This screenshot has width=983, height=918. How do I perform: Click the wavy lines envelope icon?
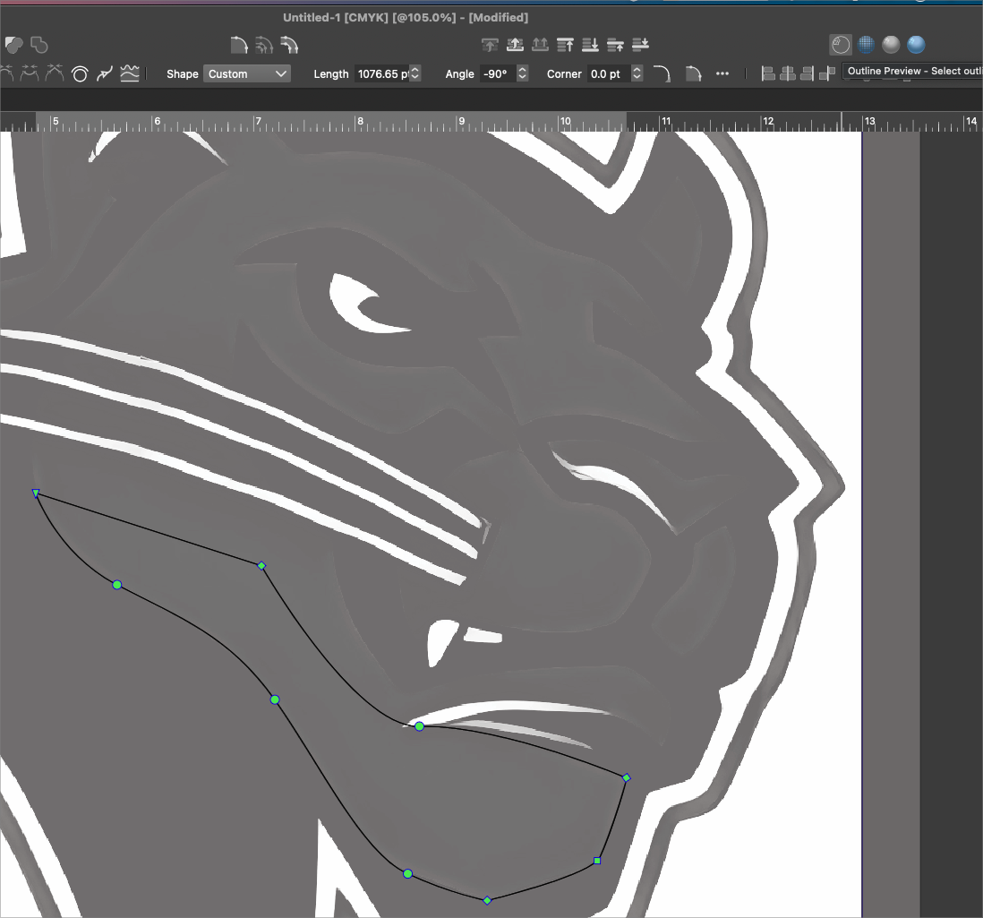(130, 74)
